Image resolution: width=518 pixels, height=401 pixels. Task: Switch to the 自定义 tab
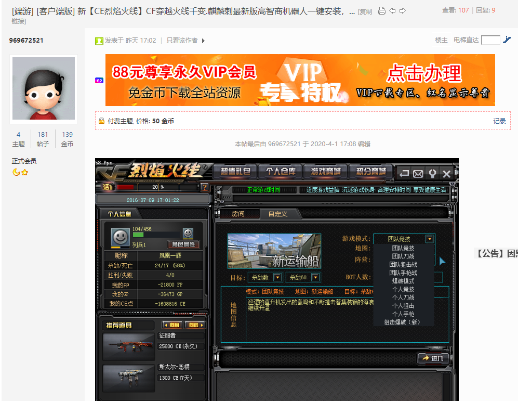[278, 214]
